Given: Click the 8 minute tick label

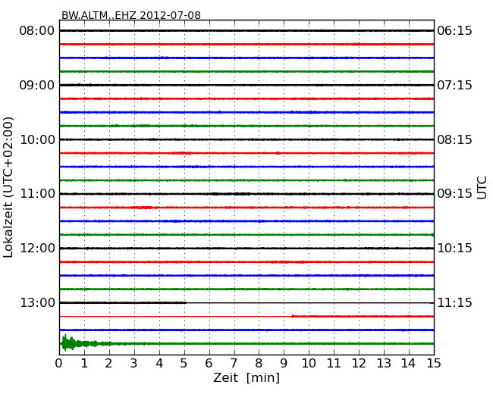Looking at the screenshot, I should pyautogui.click(x=259, y=364).
